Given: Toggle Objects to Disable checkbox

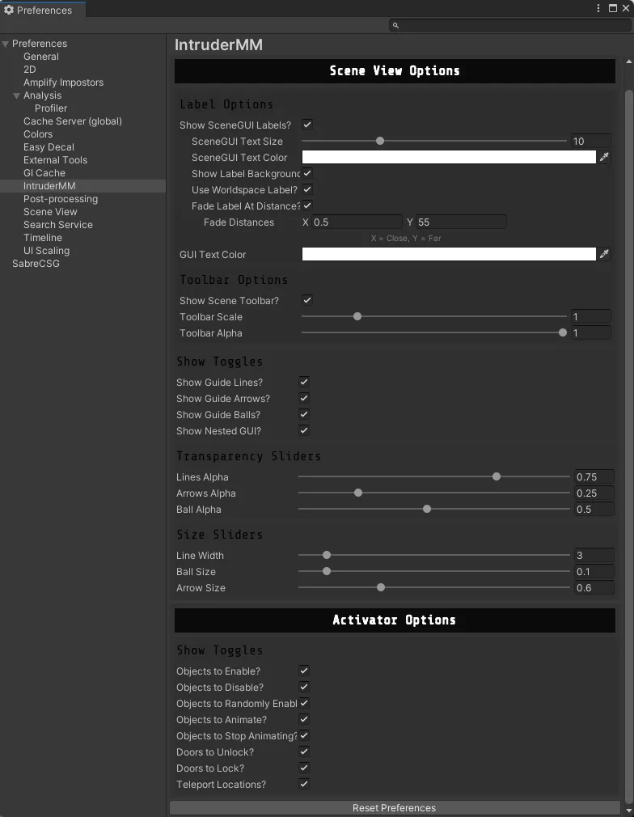Looking at the screenshot, I should (x=304, y=687).
